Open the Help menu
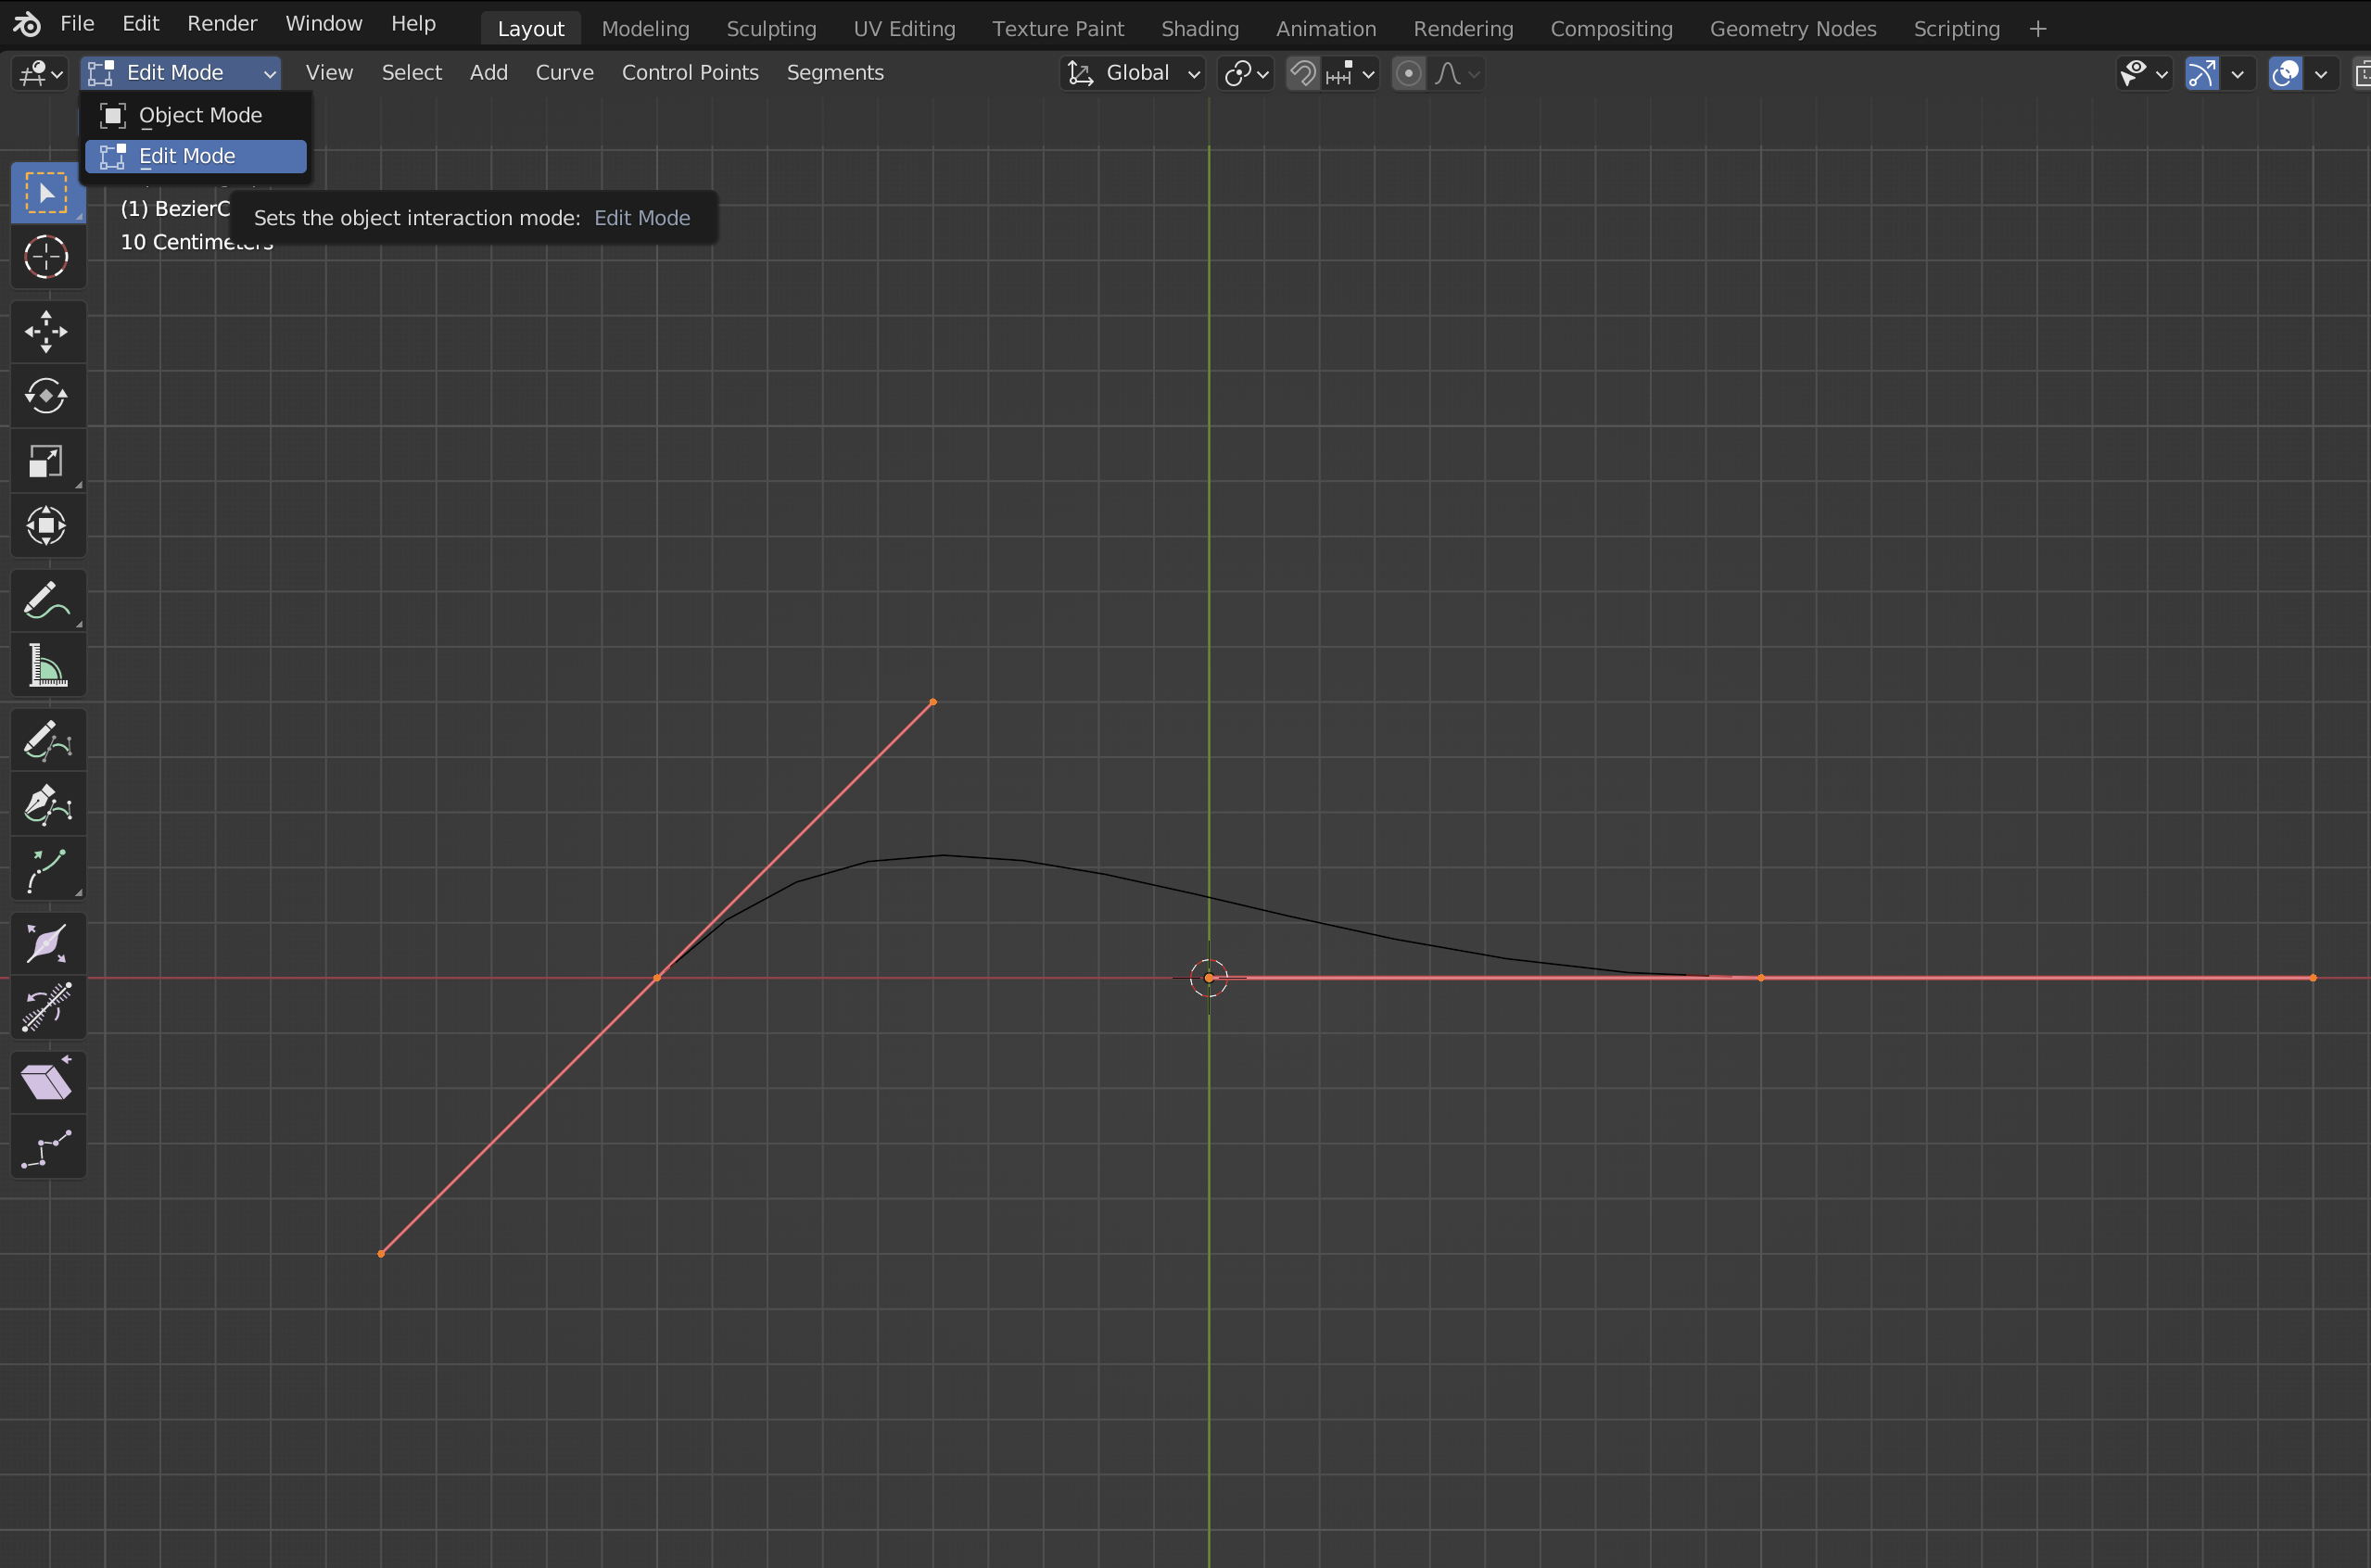 [413, 23]
